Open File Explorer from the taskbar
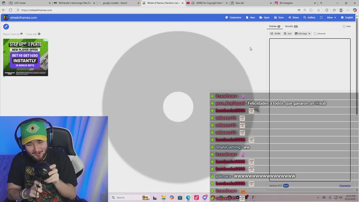 [164, 198]
